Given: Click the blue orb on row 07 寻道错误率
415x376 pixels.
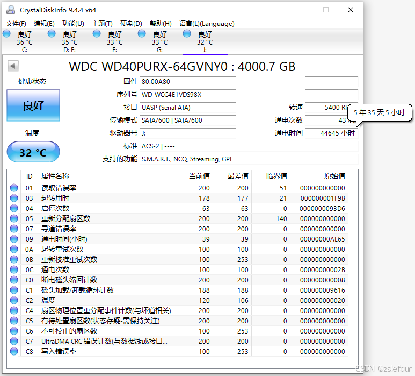Looking at the screenshot, I should [14, 229].
